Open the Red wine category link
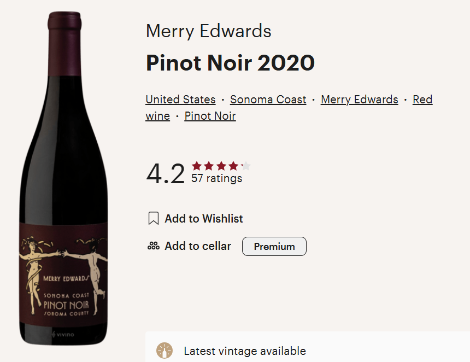 click(x=422, y=100)
